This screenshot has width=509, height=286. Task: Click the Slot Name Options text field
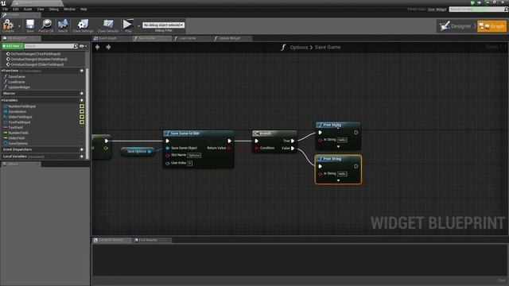click(194, 156)
